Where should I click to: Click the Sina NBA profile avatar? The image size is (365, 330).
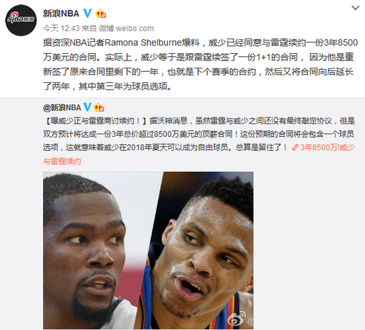[x=21, y=20]
